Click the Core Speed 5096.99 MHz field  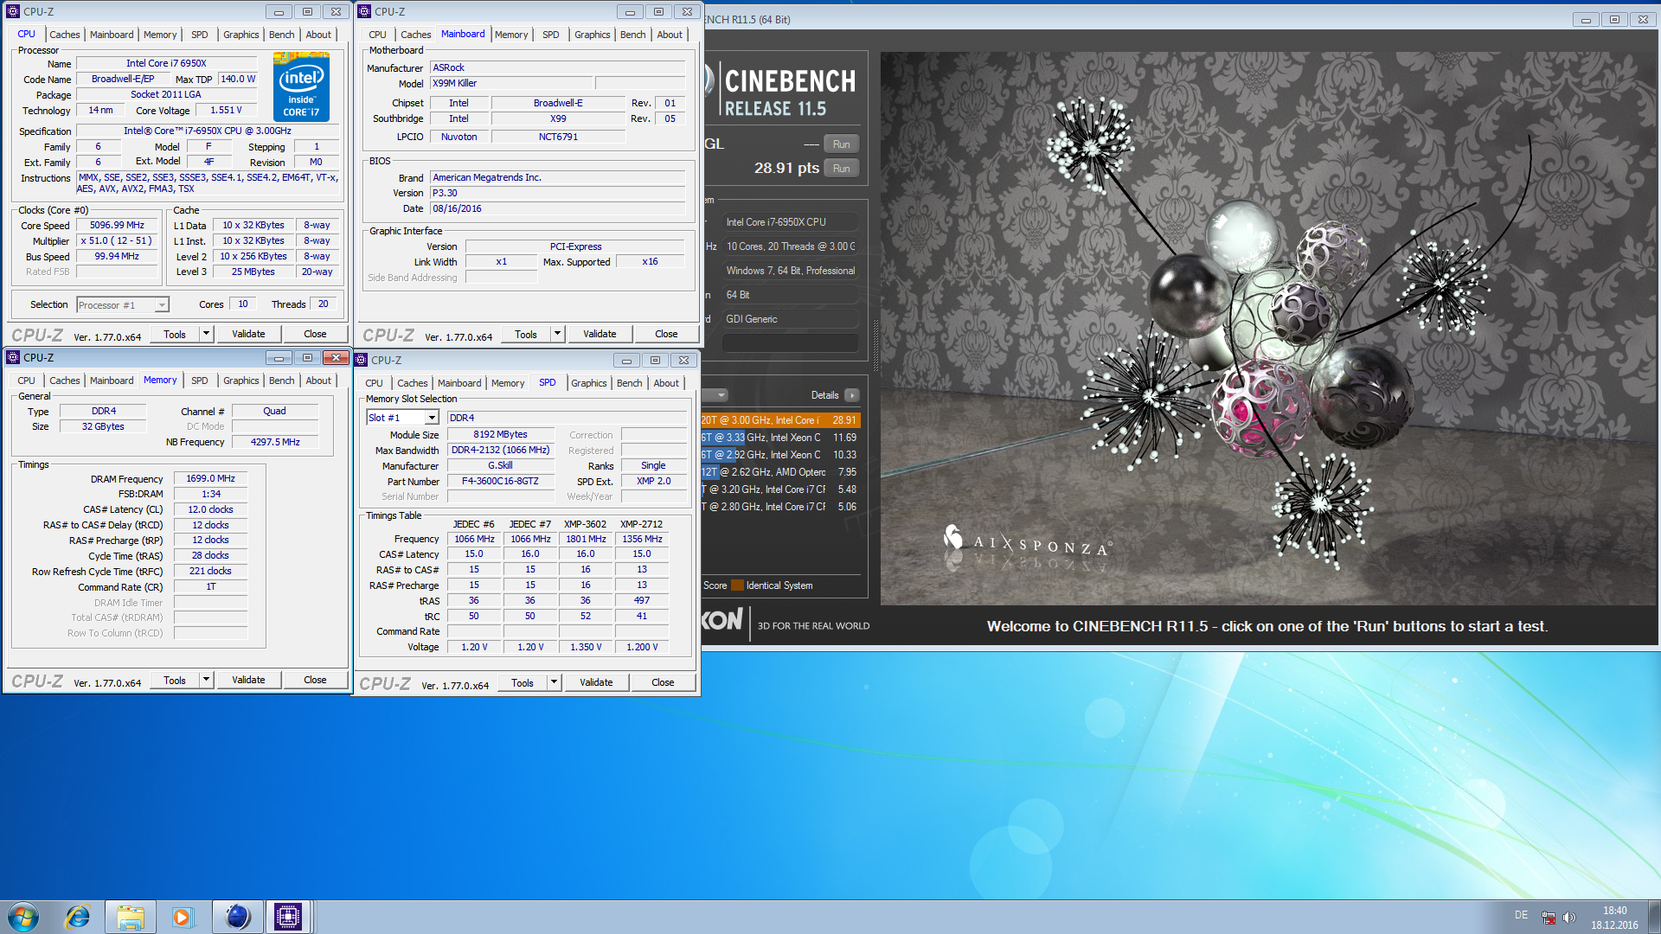click(x=118, y=225)
